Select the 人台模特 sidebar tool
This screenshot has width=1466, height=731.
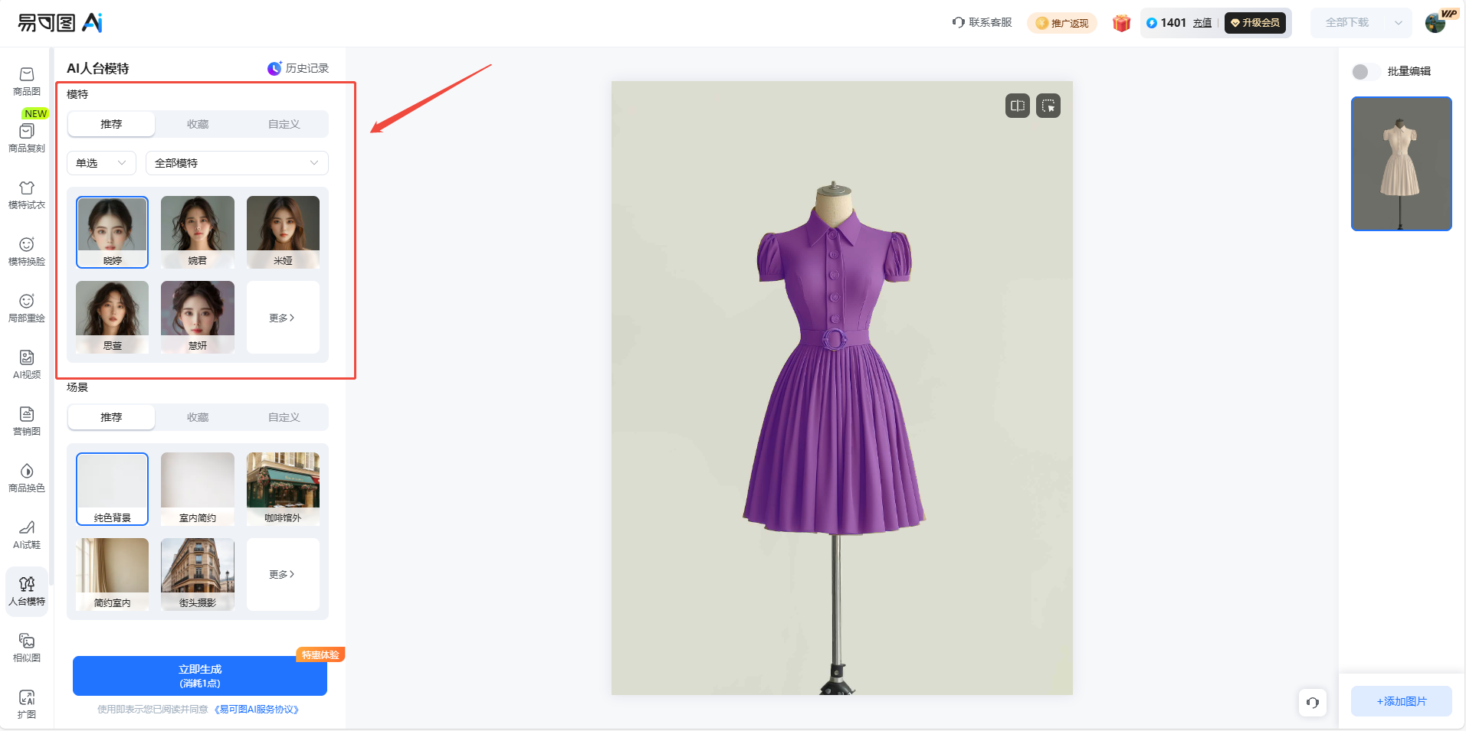(x=27, y=591)
